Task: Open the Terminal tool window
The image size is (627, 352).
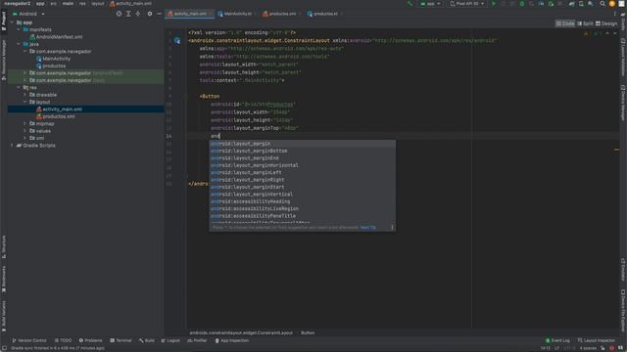Action: 121,340
